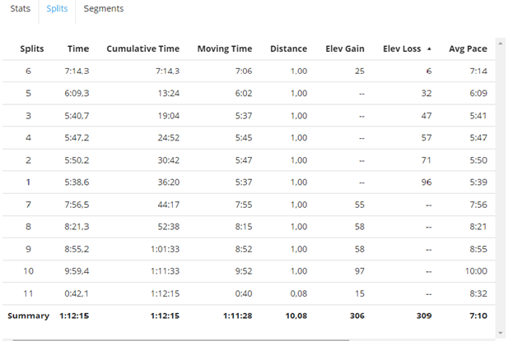Click the Elev Loss sort arrow icon
Image resolution: width=513 pixels, height=341 pixels.
[x=428, y=49]
